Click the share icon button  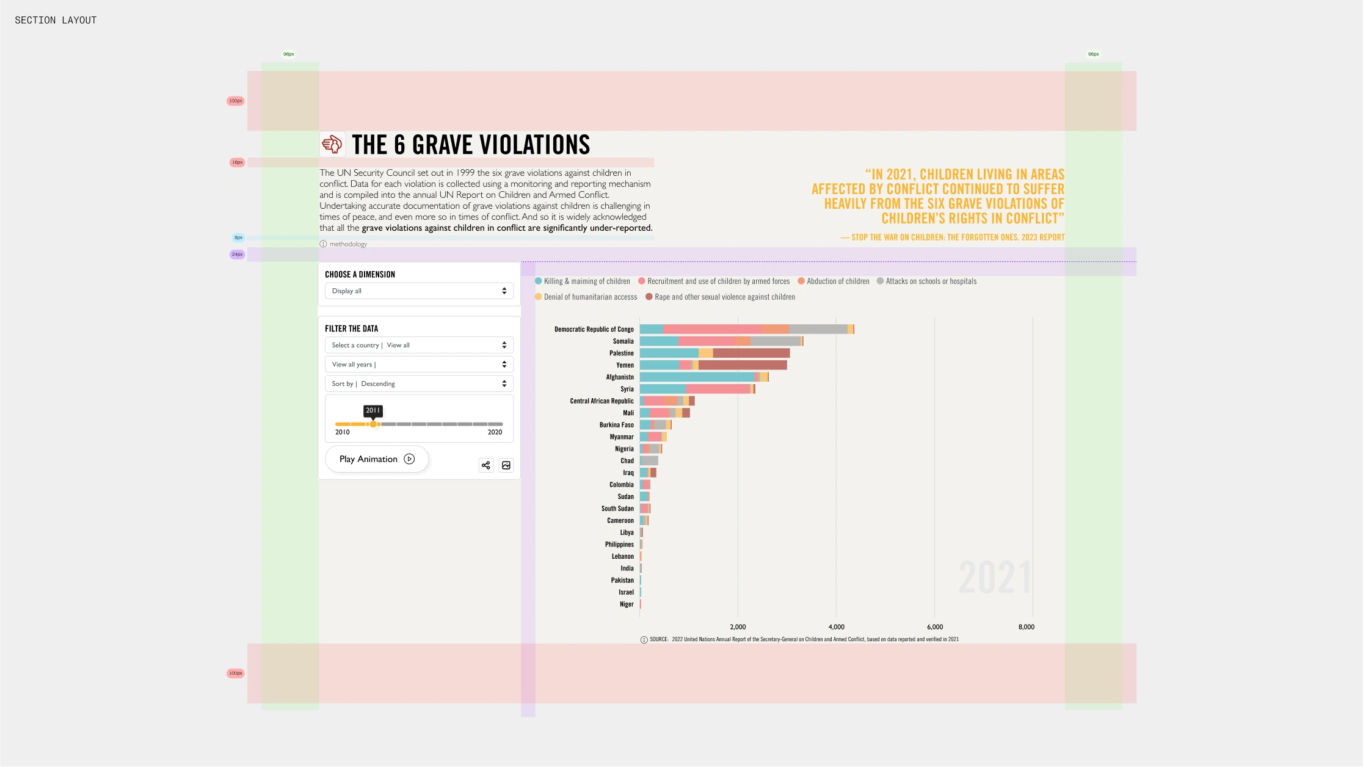485,465
